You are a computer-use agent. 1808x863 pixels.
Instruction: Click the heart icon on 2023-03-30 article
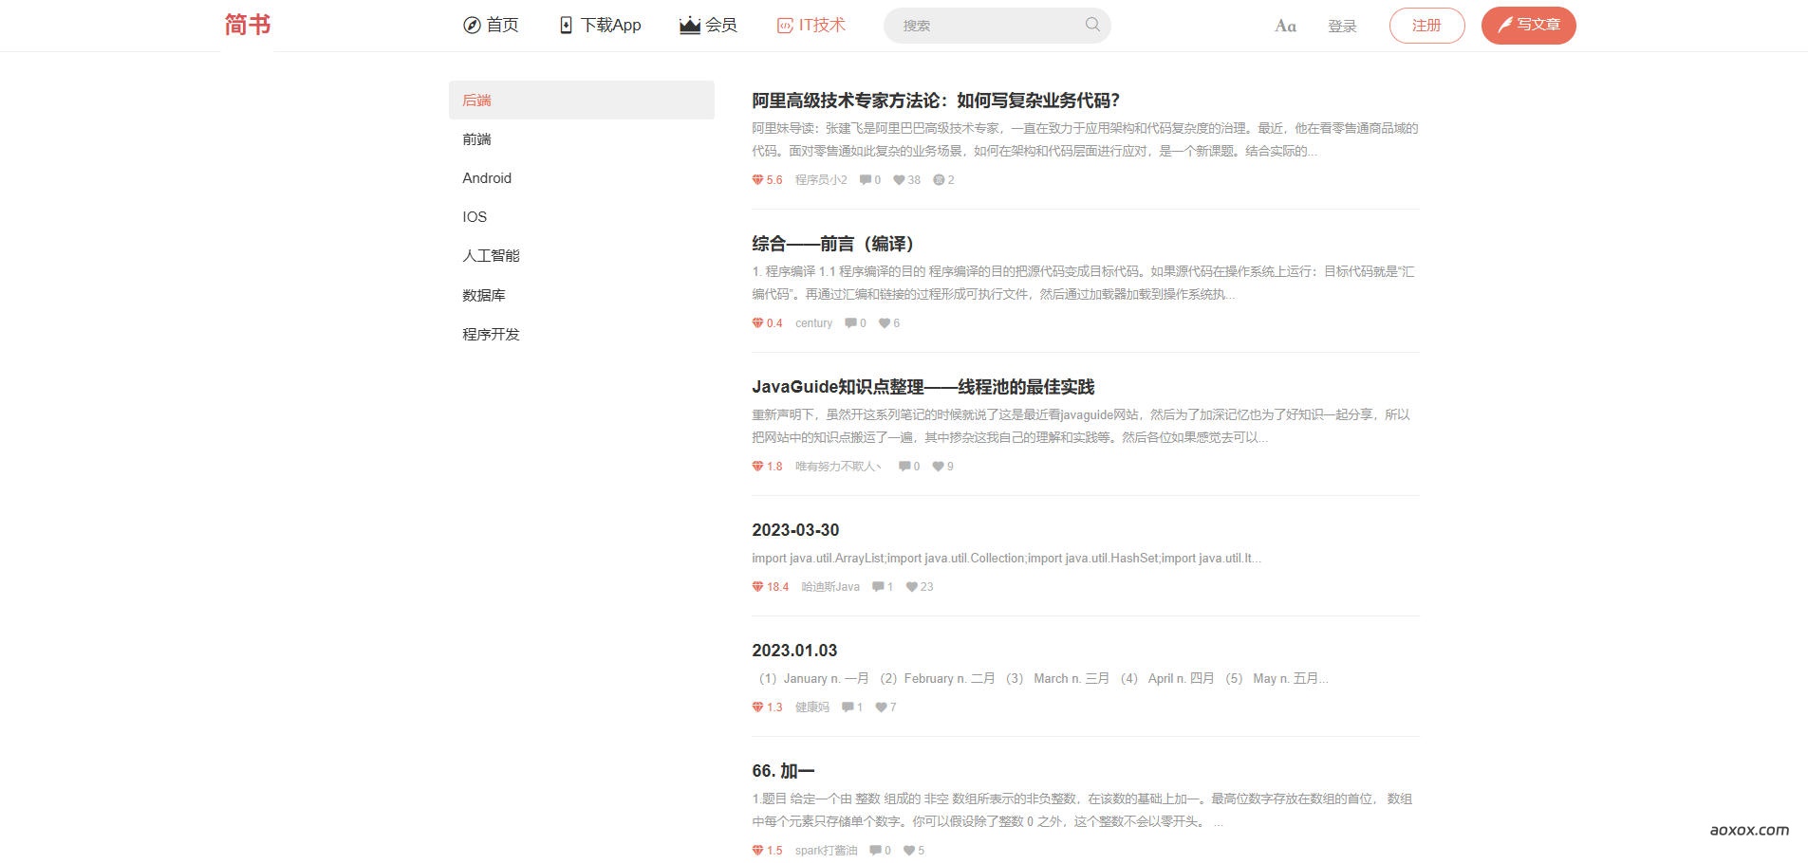pos(911,586)
